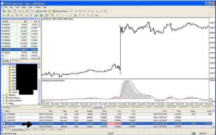Viewport: 216px width, 135px height.
Task: Expand the Indicators tree node
Action: coord(3,95)
